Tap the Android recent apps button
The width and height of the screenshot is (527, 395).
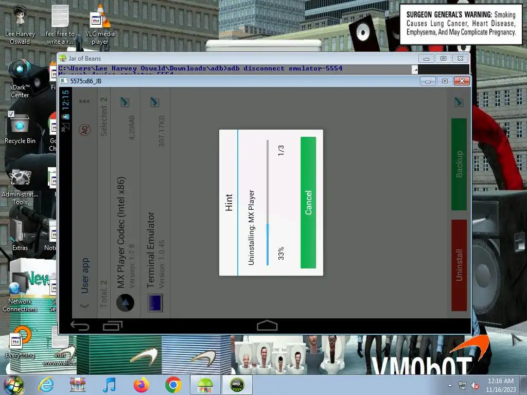coord(113,326)
